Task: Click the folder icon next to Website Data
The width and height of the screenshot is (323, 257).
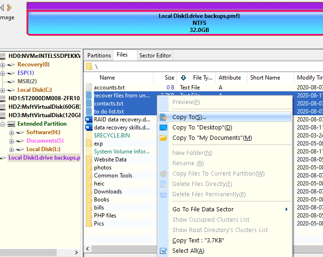Action: 88,160
